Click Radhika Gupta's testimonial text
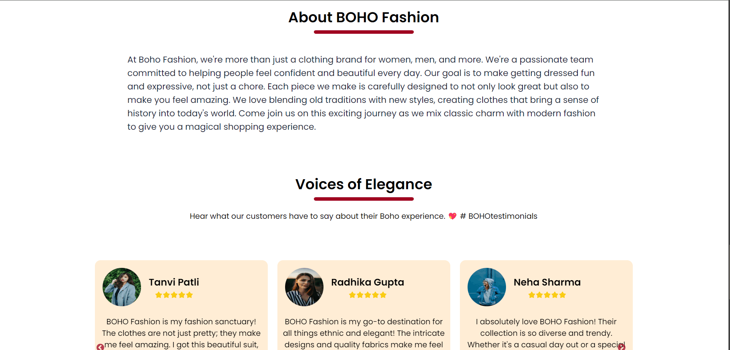This screenshot has width=730, height=350. tap(364, 333)
